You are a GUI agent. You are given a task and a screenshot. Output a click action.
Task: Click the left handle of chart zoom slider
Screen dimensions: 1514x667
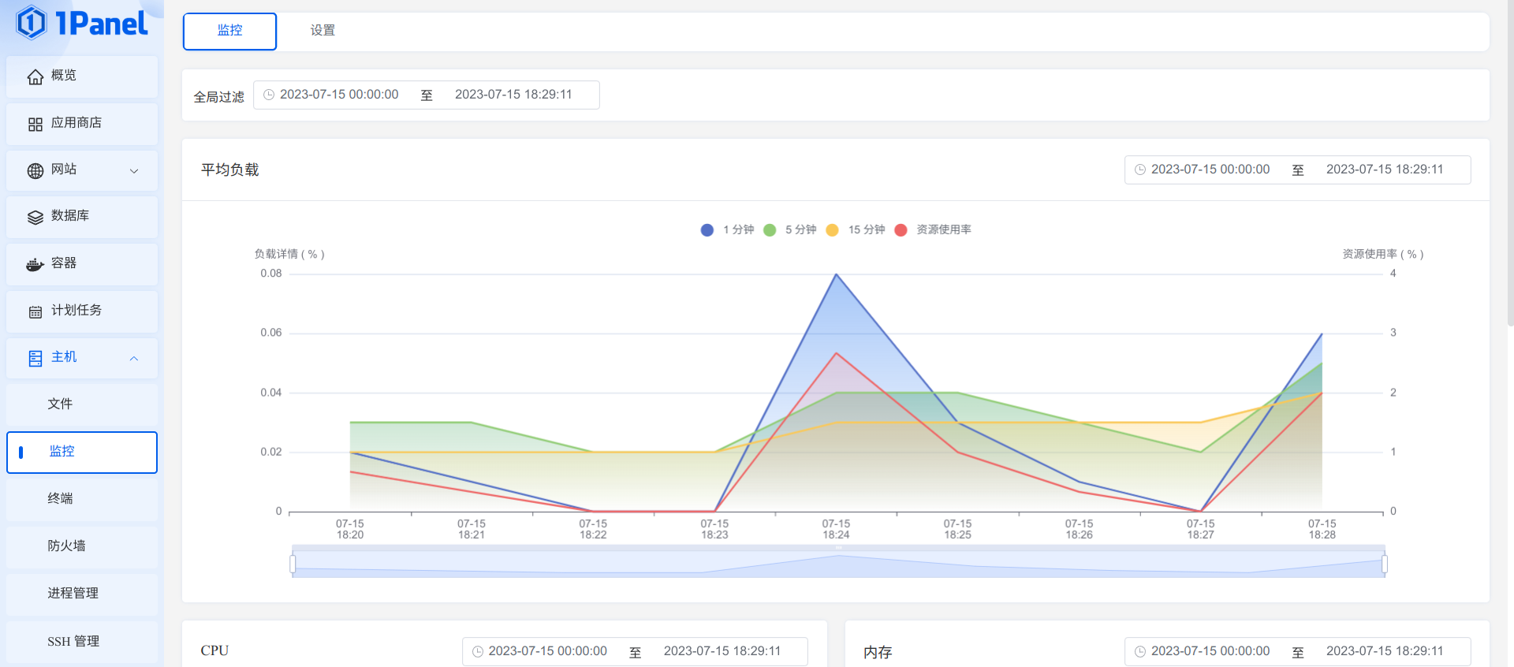point(293,564)
